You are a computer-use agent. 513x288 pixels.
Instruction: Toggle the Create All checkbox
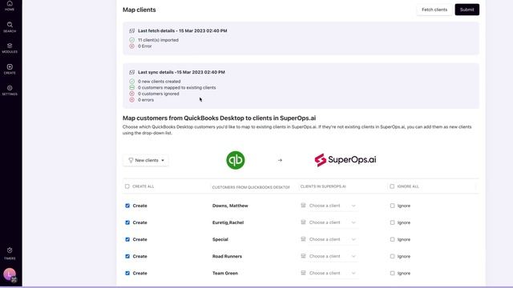127,186
